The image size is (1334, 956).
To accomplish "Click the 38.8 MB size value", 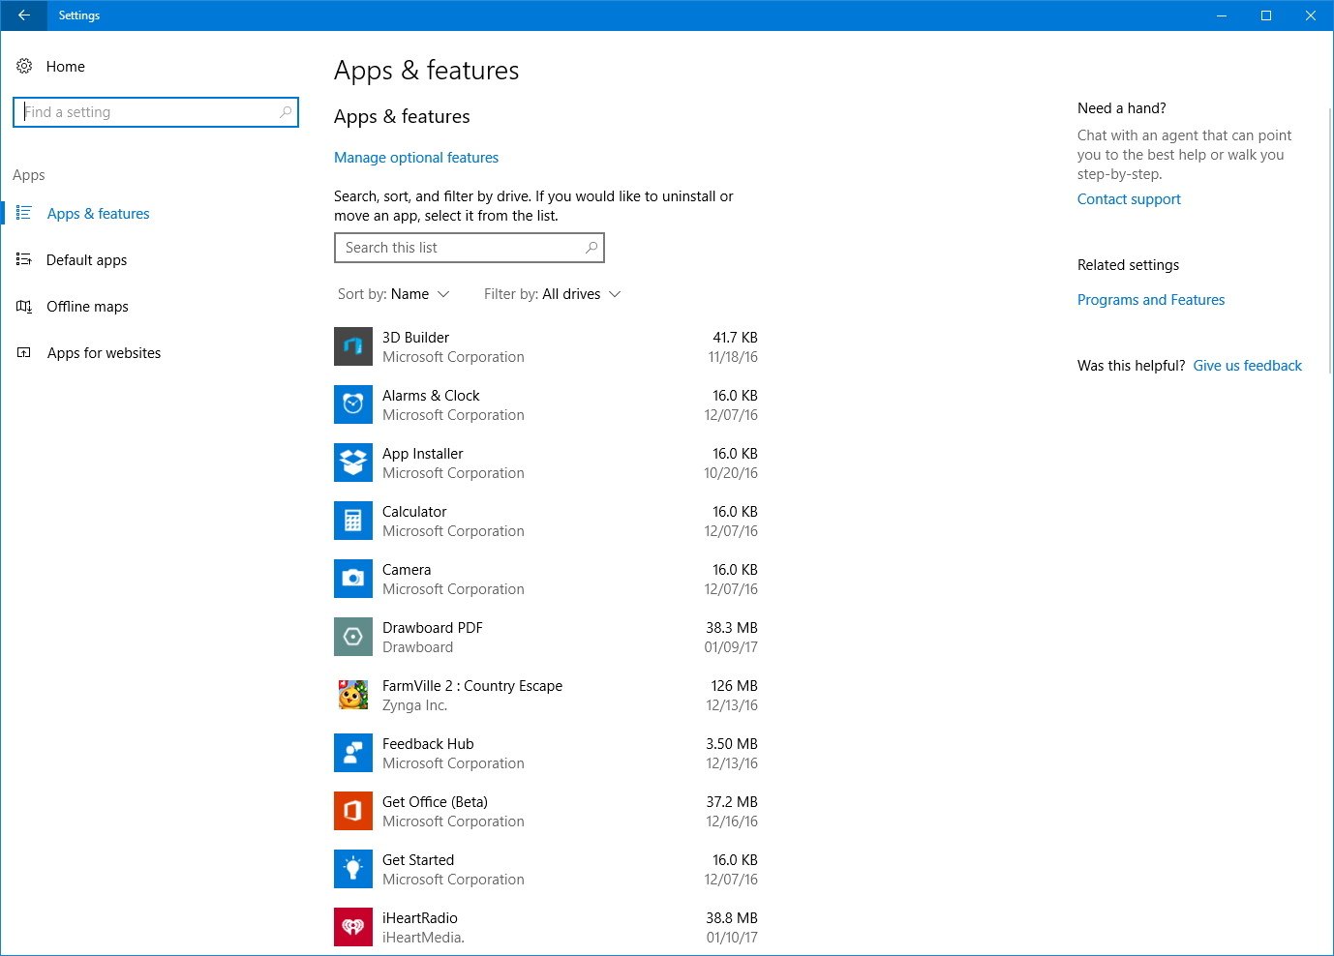I will pyautogui.click(x=732, y=918).
